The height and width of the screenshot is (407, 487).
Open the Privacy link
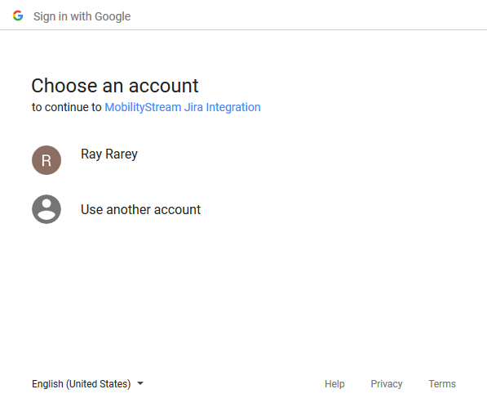click(x=387, y=383)
